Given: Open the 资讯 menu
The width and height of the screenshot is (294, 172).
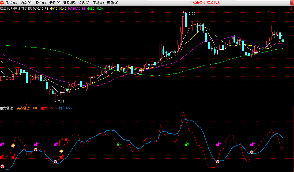Looking at the screenshot, I should 84,3.
